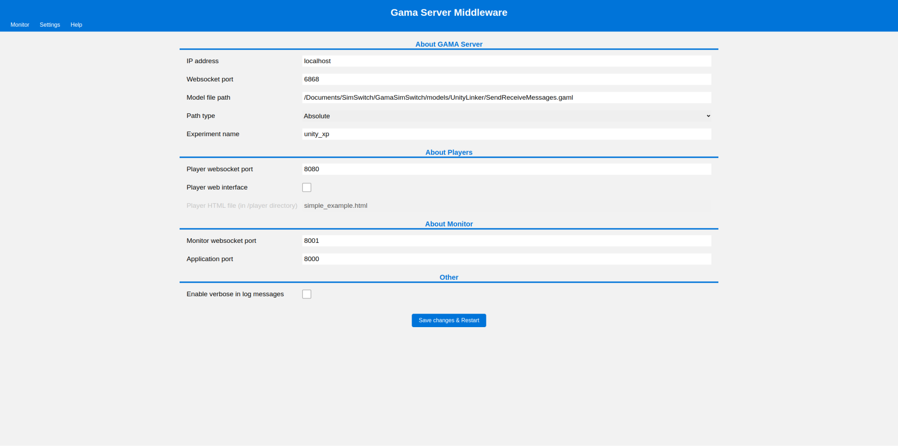Select the Websocket port field showing 6868

pos(507,79)
